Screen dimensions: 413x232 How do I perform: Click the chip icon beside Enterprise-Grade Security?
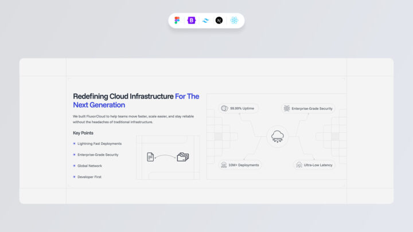(x=287, y=108)
